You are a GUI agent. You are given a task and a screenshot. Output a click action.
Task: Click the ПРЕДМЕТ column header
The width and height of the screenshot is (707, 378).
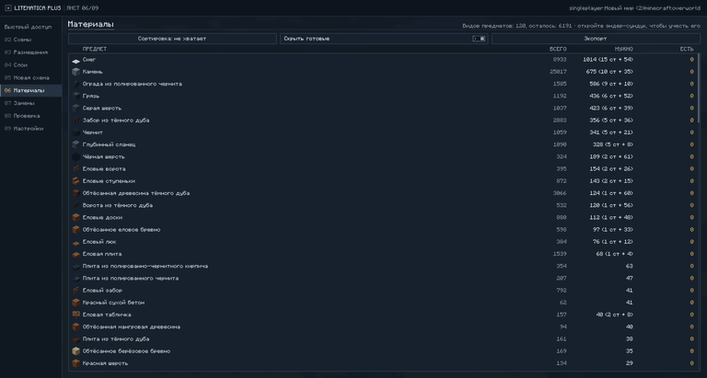95,49
